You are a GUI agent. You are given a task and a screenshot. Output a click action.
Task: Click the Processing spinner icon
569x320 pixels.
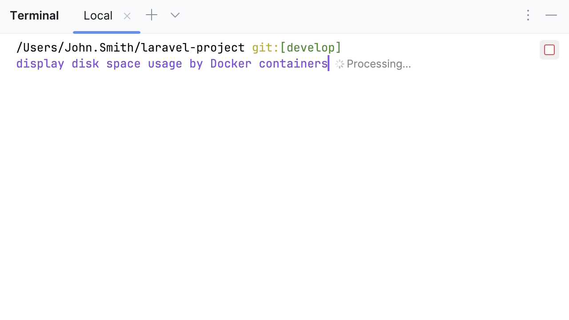coord(340,64)
